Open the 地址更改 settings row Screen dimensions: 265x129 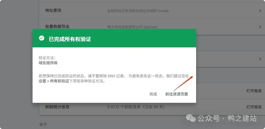[x=152, y=11]
